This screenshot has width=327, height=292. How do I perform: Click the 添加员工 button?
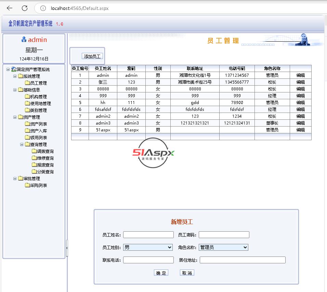coord(92,56)
